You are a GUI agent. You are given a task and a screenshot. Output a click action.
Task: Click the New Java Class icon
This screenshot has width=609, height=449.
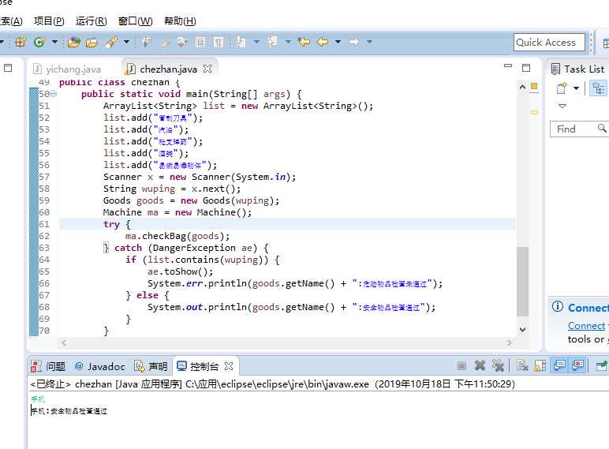tap(39, 42)
